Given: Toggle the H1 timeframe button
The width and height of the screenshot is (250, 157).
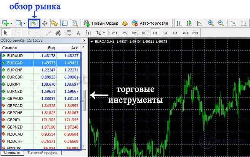Looking at the screenshot, I should click(155, 33).
